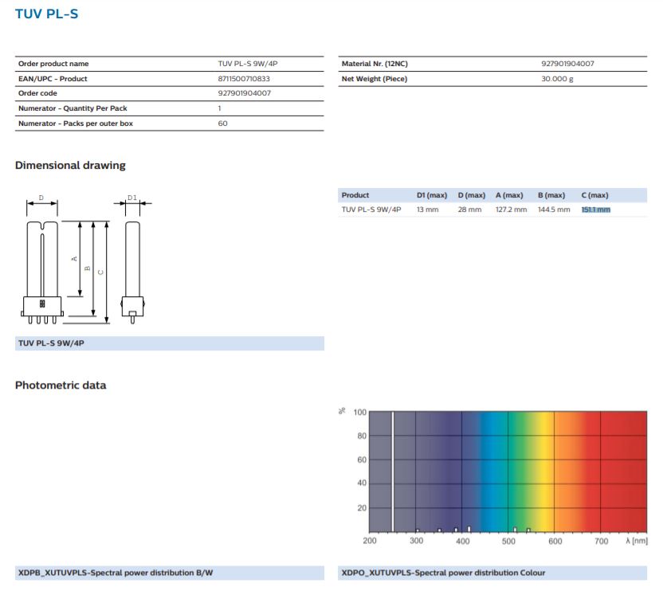Click the EAN value '8711500710833'
Image resolution: width=663 pixels, height=591 pixels.
pyautogui.click(x=244, y=79)
